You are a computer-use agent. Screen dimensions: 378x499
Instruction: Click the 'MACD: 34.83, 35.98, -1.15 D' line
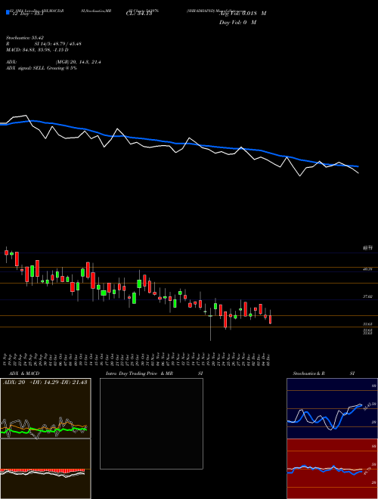coord(37,50)
